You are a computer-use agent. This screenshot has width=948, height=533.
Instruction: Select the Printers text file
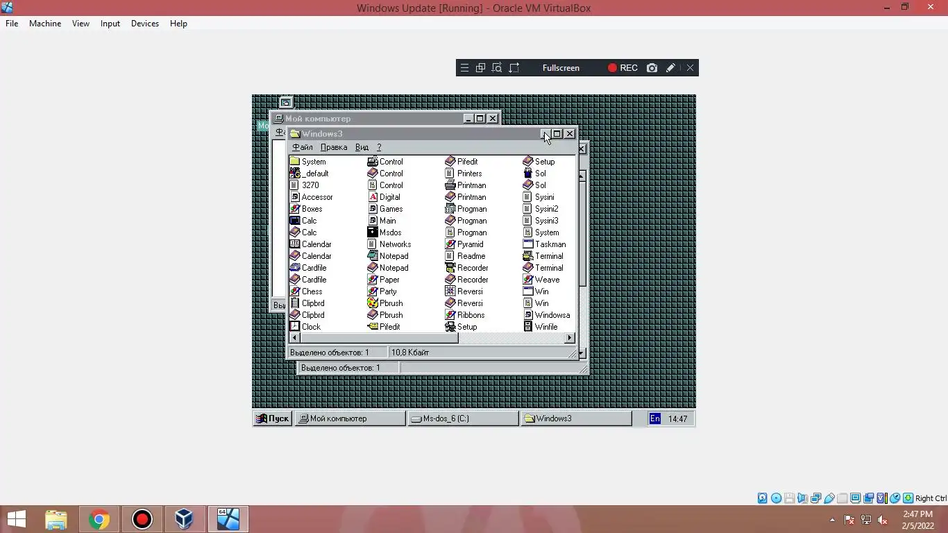464,174
